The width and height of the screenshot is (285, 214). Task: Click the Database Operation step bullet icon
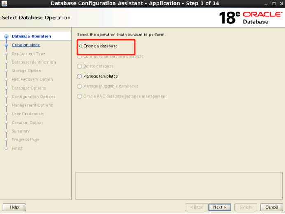pos(6,37)
